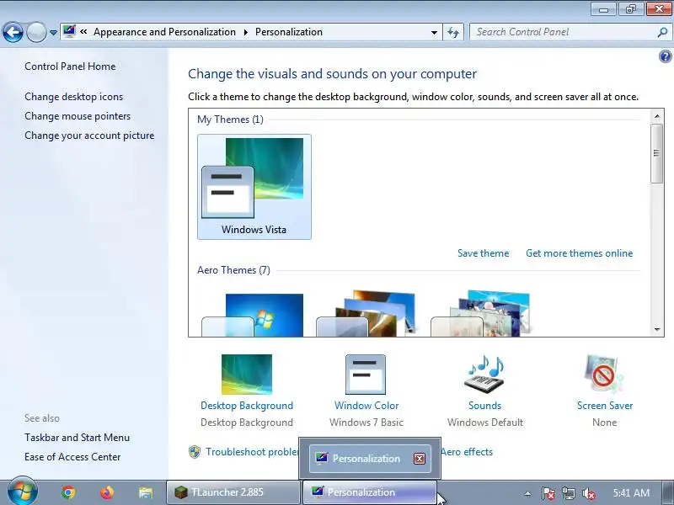
Task: Click the 'My Themes (1)' heading
Action: pyautogui.click(x=230, y=120)
